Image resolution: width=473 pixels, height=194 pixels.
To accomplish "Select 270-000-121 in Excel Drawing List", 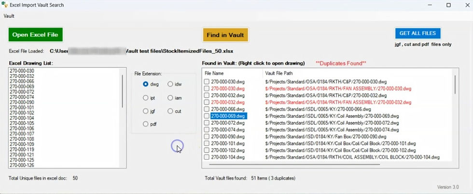I will coord(22,155).
